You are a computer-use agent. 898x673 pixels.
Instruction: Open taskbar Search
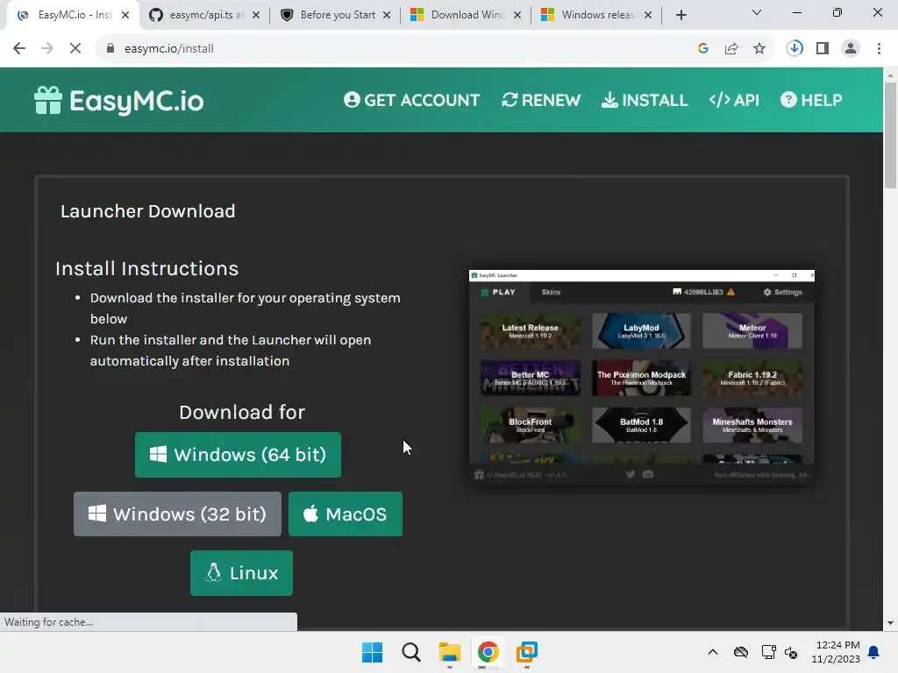(411, 652)
